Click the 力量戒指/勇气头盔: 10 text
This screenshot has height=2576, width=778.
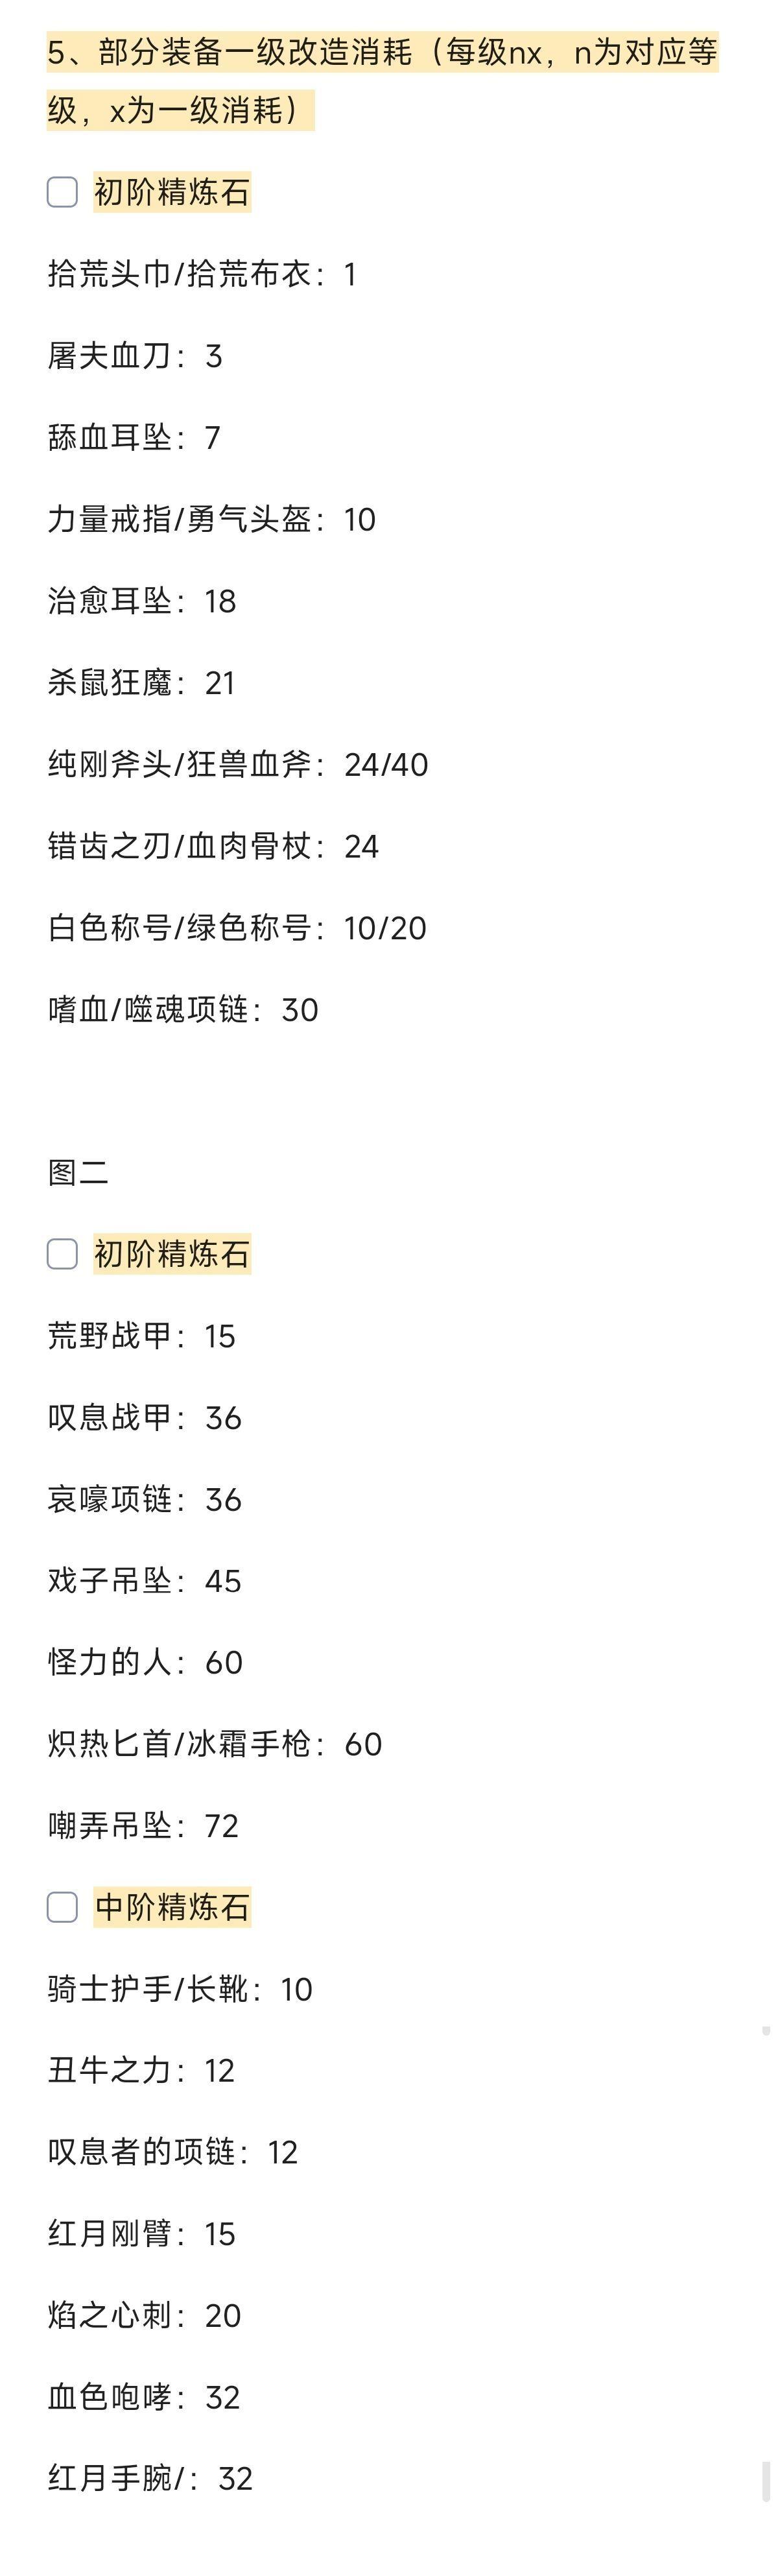[x=212, y=519]
